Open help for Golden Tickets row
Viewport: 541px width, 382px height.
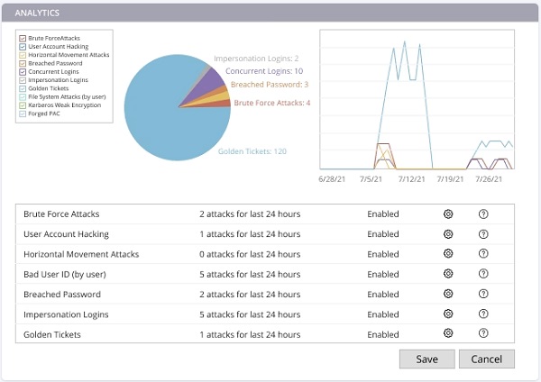click(483, 333)
